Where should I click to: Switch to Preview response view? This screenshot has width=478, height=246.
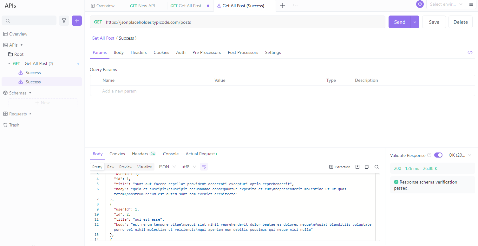(126, 167)
